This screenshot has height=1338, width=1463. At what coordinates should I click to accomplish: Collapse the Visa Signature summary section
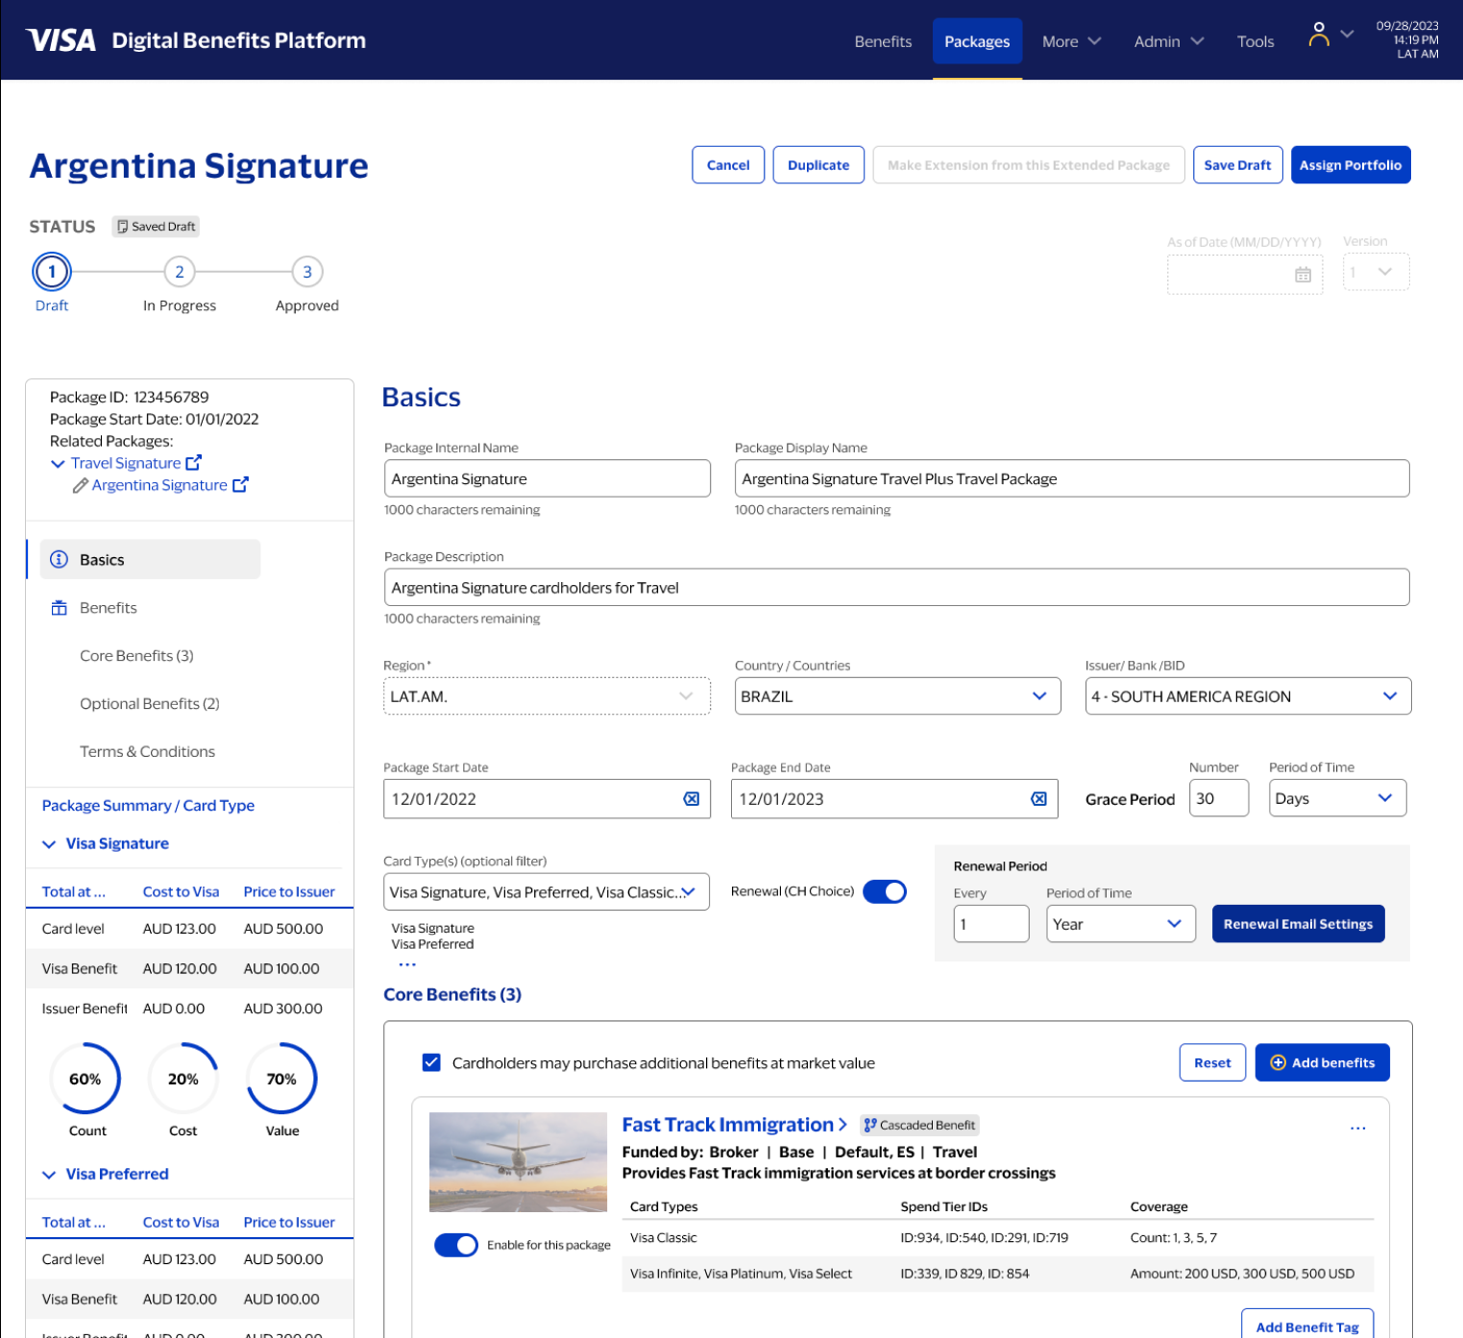49,844
